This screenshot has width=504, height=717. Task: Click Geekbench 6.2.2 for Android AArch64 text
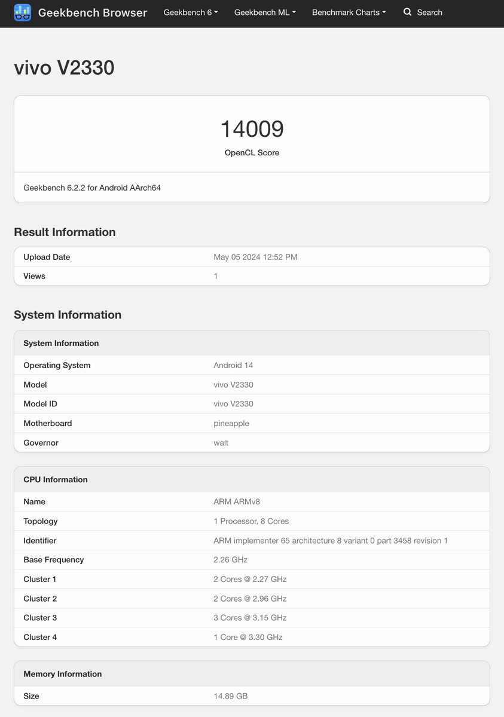coord(92,188)
